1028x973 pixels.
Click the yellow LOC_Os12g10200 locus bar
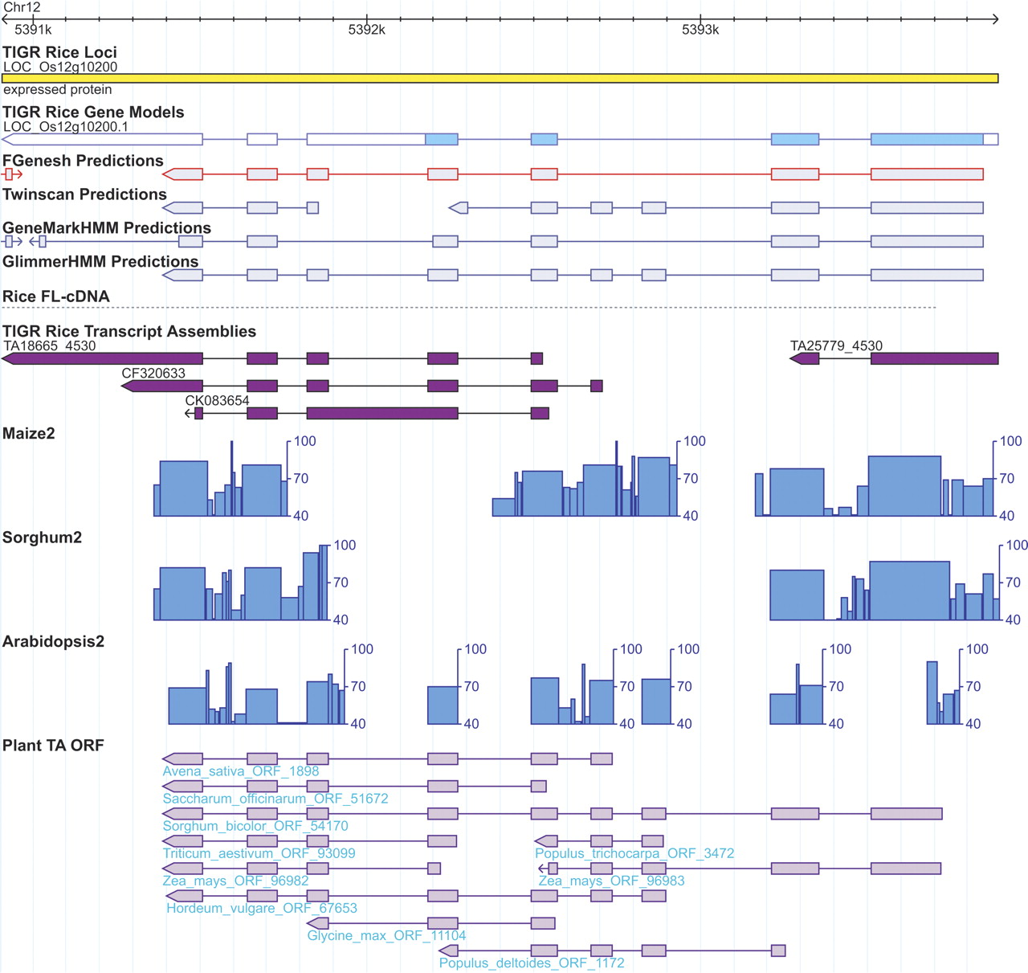tap(500, 78)
